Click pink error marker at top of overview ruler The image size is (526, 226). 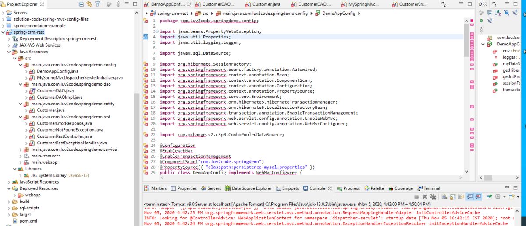472,21
